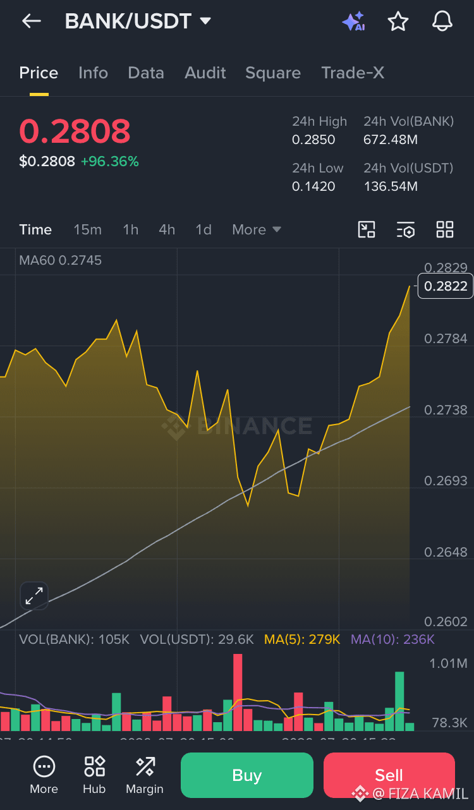Expand the chart to fullscreen
474x810 pixels.
click(34, 595)
